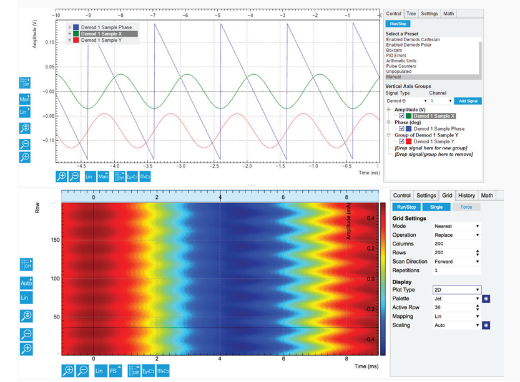Click vertical auto-zoom magnifier left of top plot

[25, 128]
